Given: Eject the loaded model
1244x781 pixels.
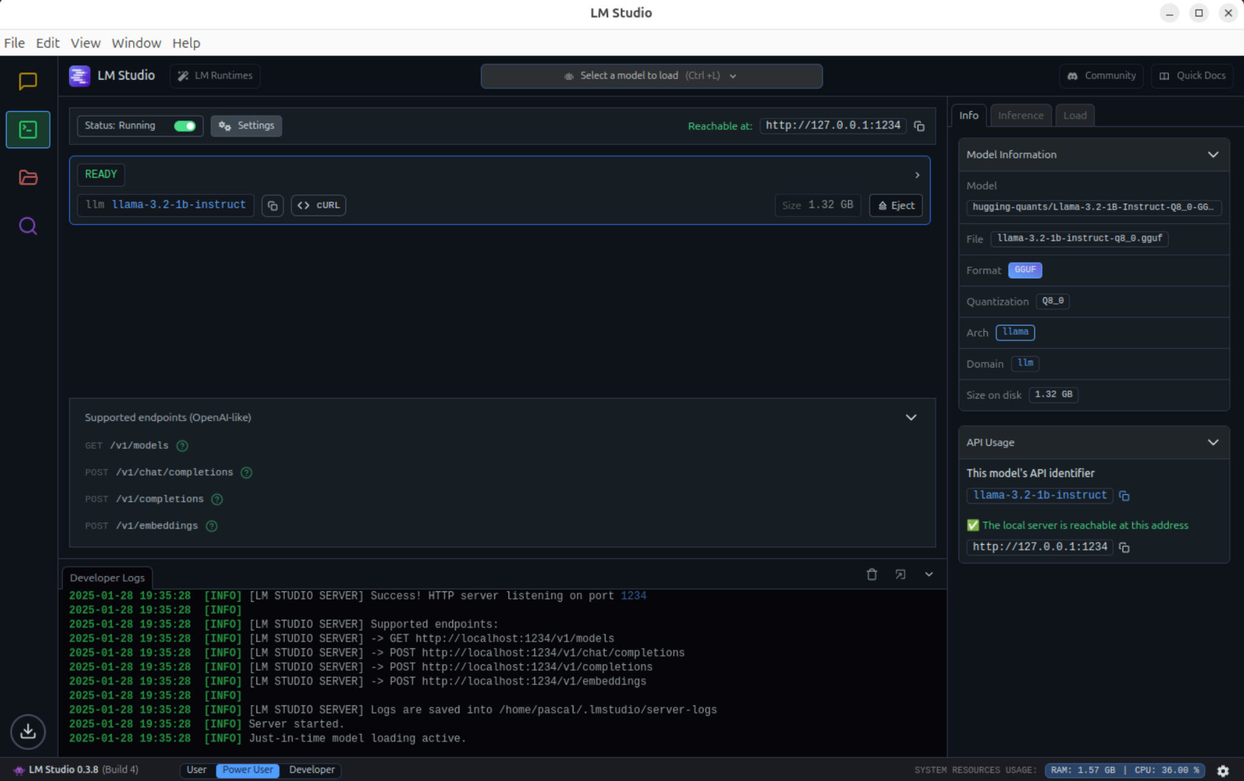Looking at the screenshot, I should 896,206.
